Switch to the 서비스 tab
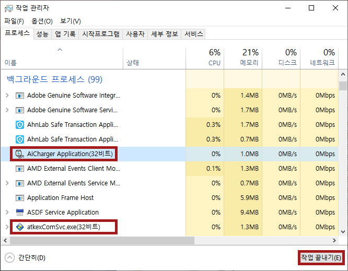 tap(193, 34)
